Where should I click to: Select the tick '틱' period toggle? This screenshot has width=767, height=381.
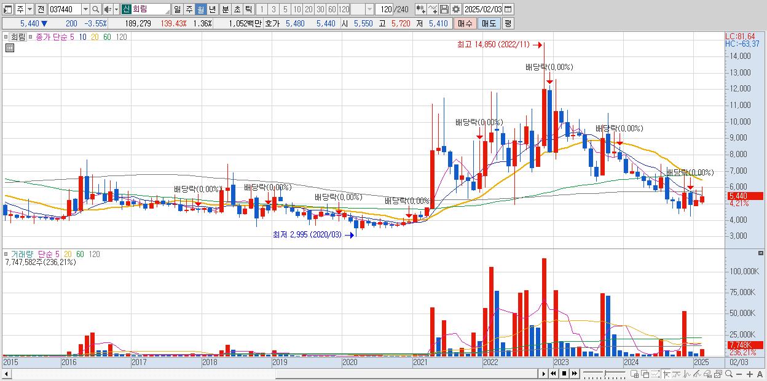tap(248, 9)
